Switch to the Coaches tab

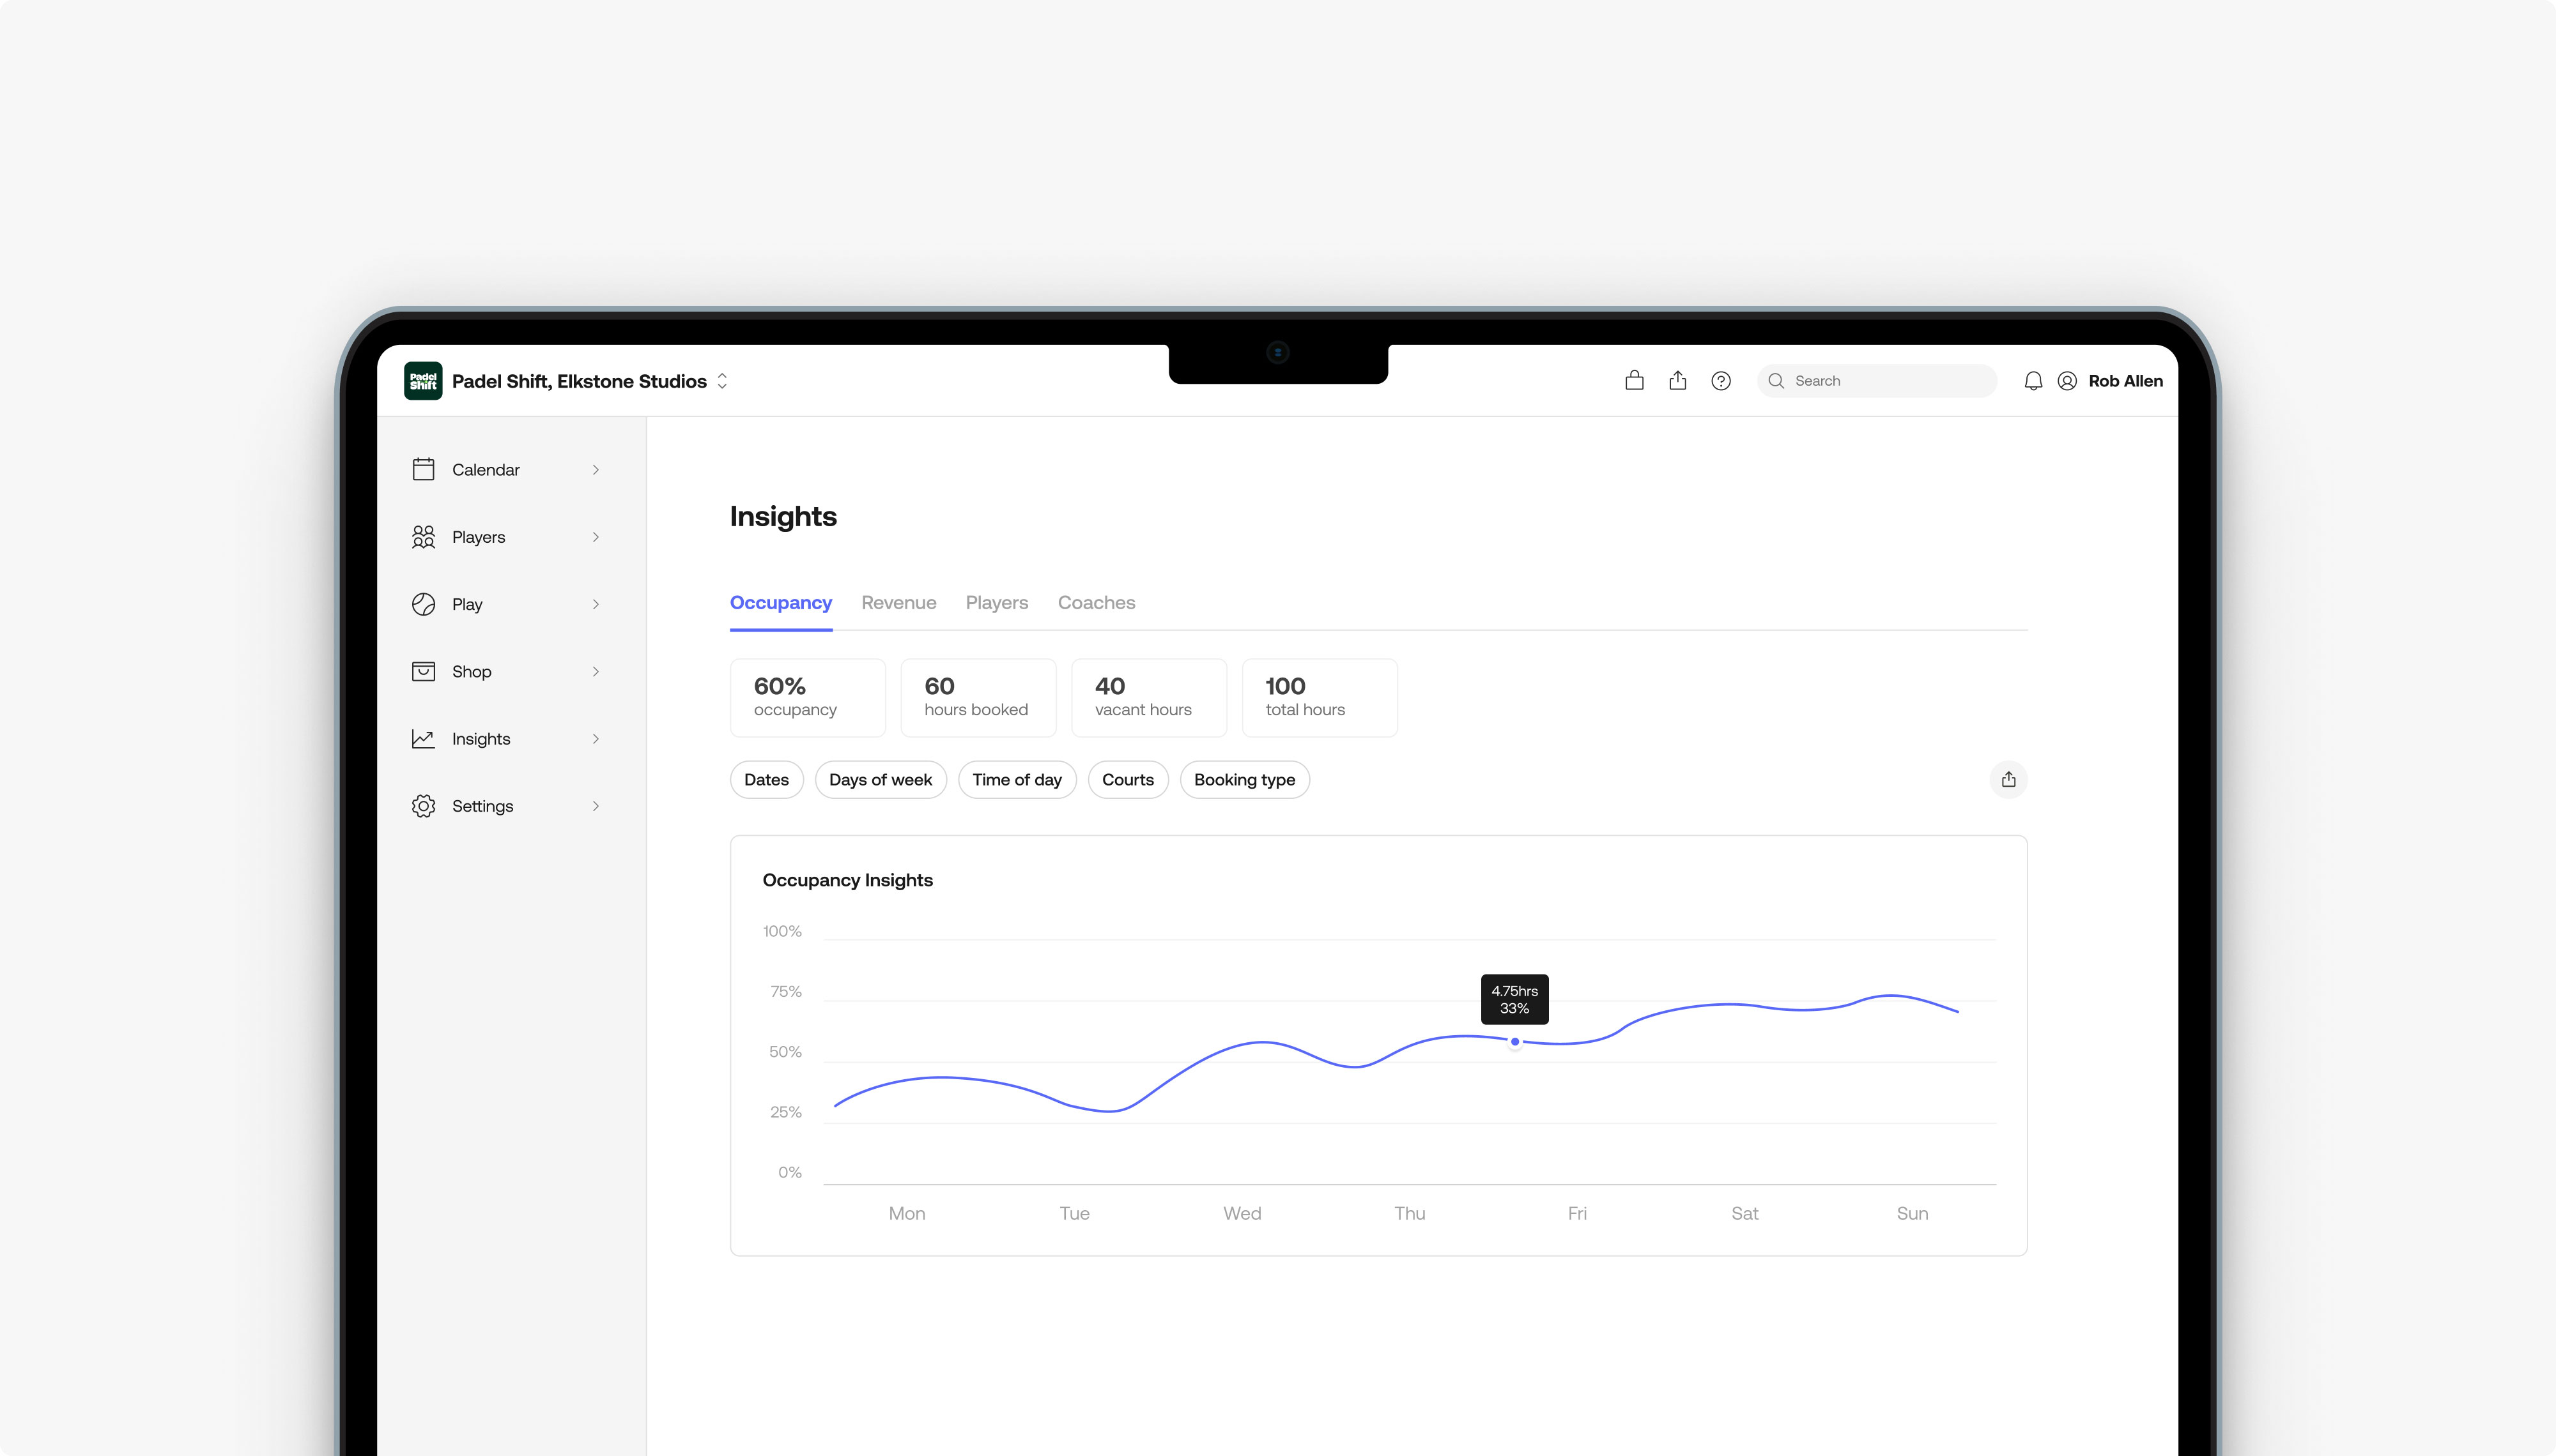tap(1097, 602)
